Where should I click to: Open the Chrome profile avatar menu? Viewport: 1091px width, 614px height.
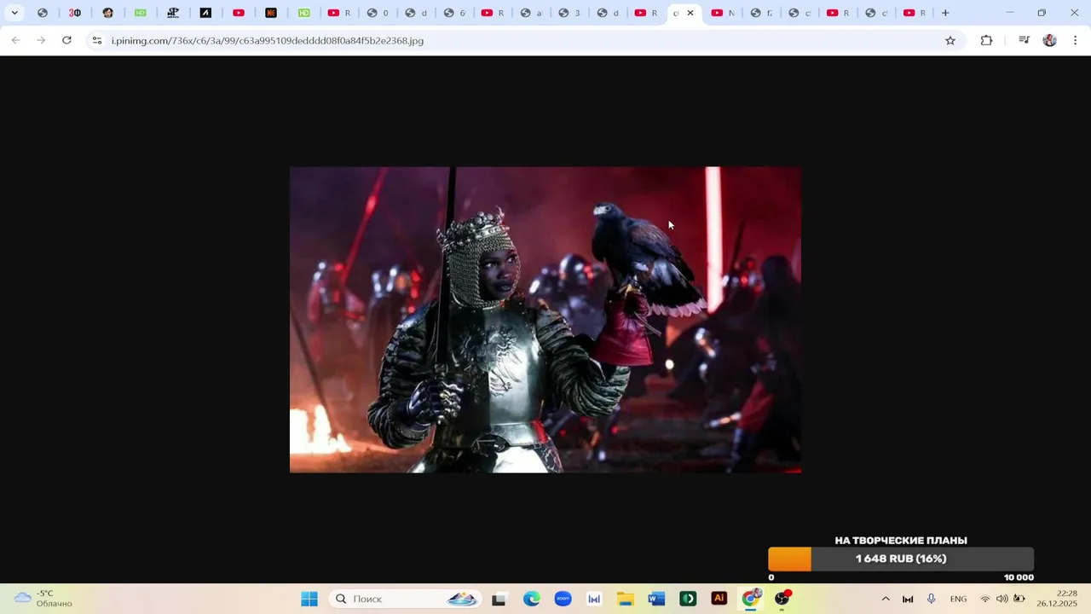[1049, 40]
